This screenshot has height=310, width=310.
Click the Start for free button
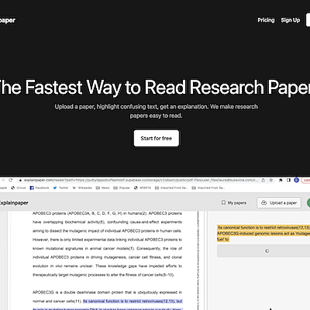[157, 138]
